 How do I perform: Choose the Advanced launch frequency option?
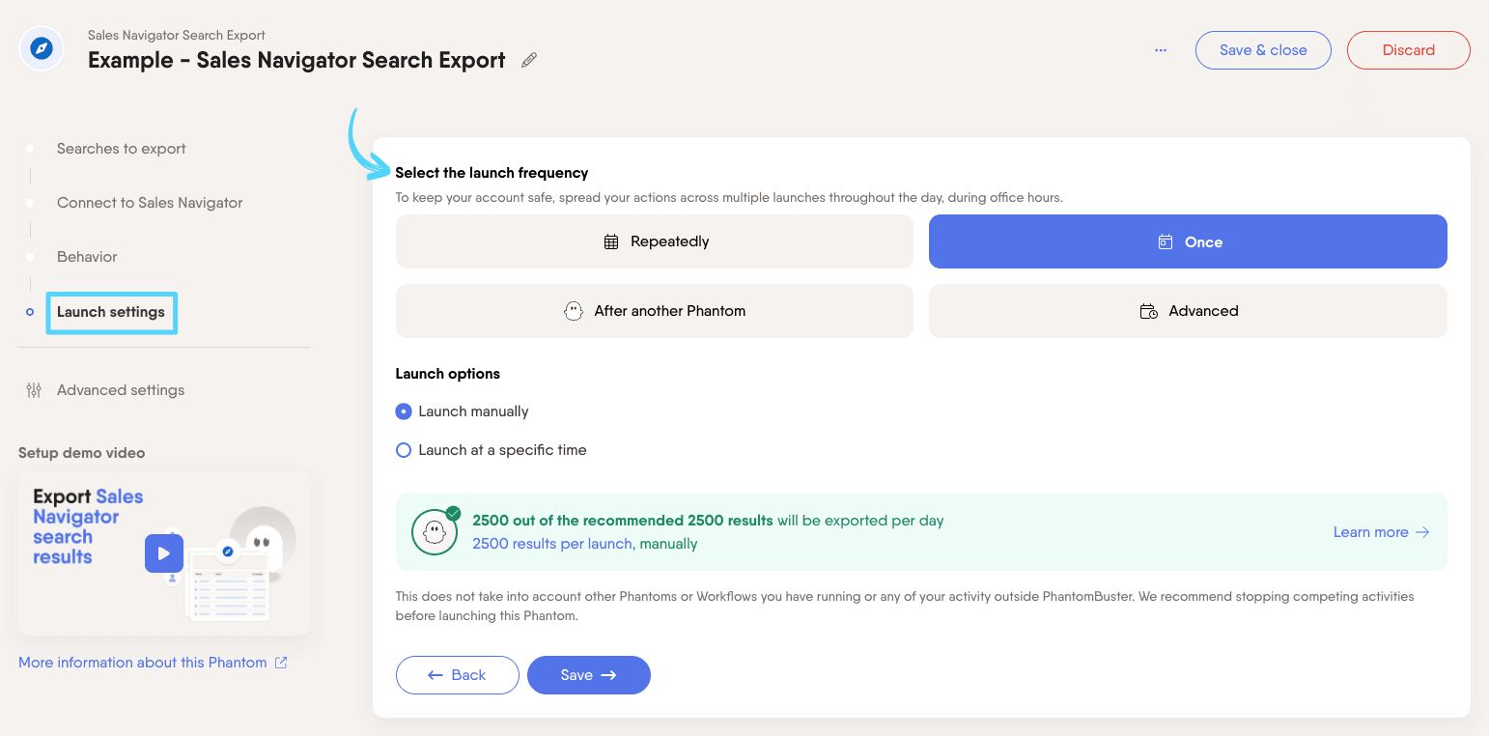pyautogui.click(x=1188, y=311)
